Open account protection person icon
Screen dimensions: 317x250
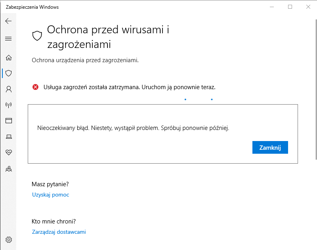click(8, 89)
